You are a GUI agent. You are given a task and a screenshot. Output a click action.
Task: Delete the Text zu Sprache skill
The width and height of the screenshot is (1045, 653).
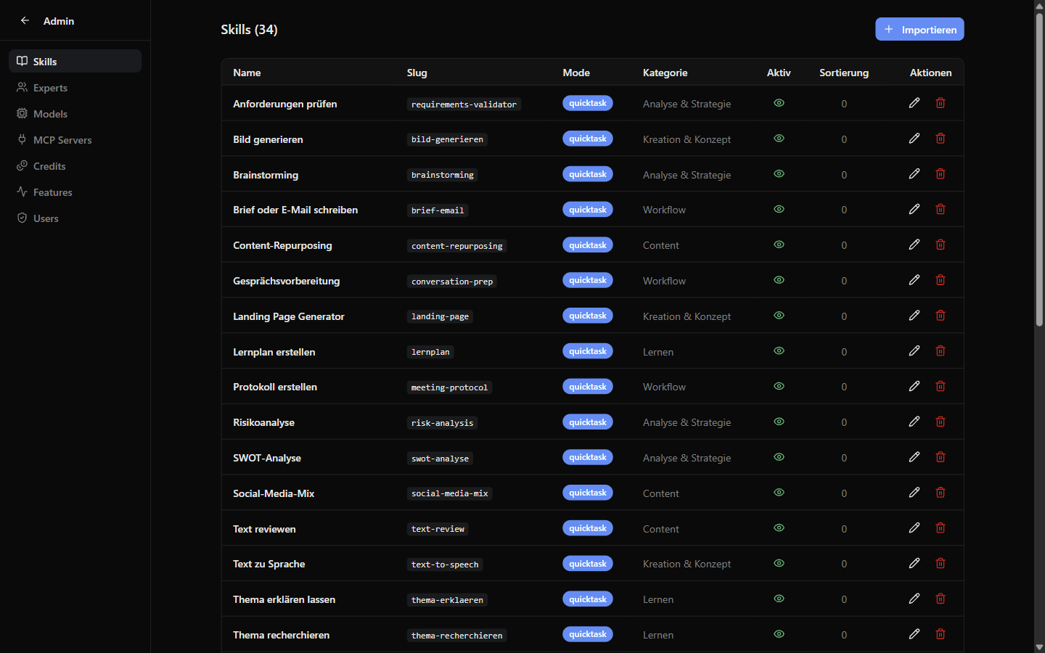click(940, 564)
